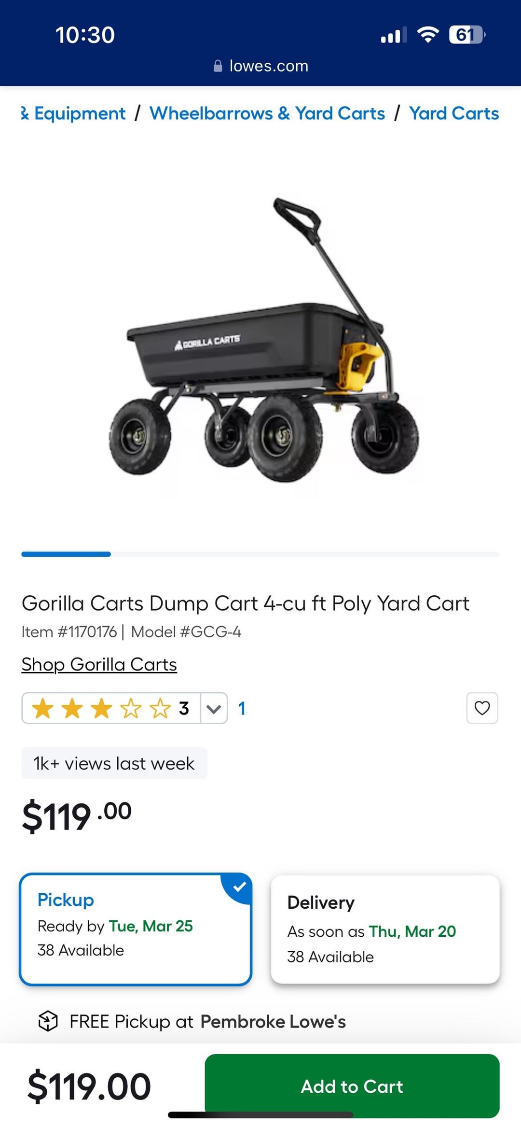This screenshot has height=1129, width=521.
Task: Open the review count link
Action: pos(242,708)
